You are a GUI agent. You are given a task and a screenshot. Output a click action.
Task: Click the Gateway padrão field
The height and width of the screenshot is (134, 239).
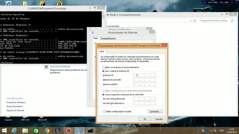[x=145, y=84]
